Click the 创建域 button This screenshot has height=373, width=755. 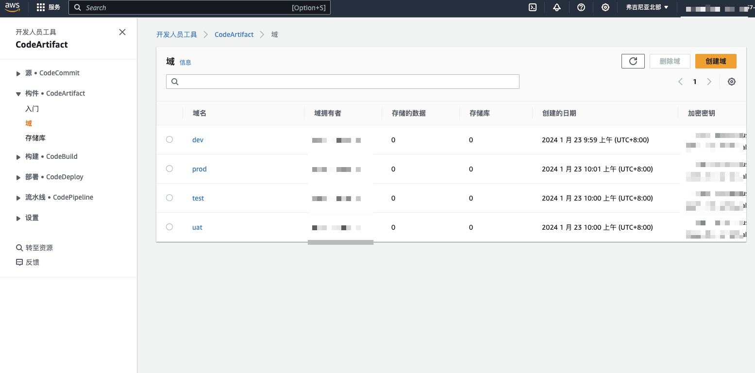point(716,61)
